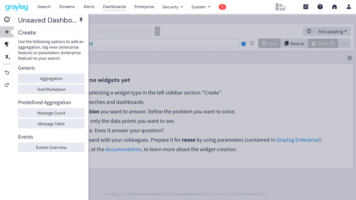The image size is (356, 200).
Task: Click the Undo arrow icon
Action: (7, 72)
